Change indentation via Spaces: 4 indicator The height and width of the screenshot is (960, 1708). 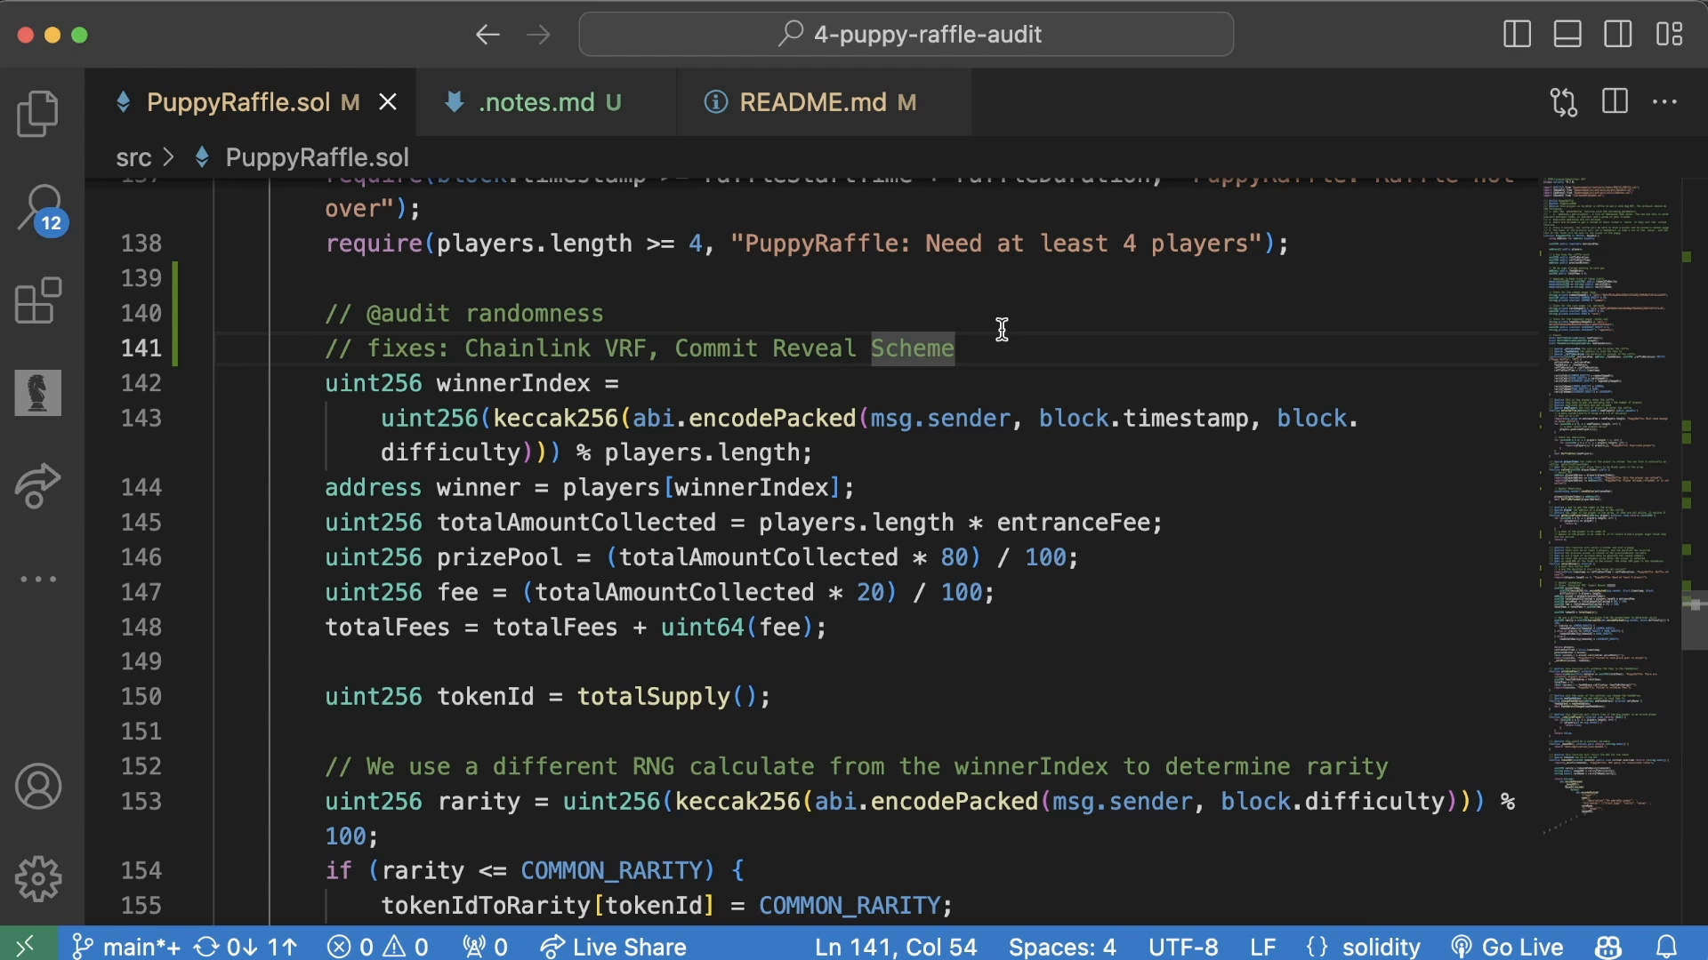pos(1062,946)
